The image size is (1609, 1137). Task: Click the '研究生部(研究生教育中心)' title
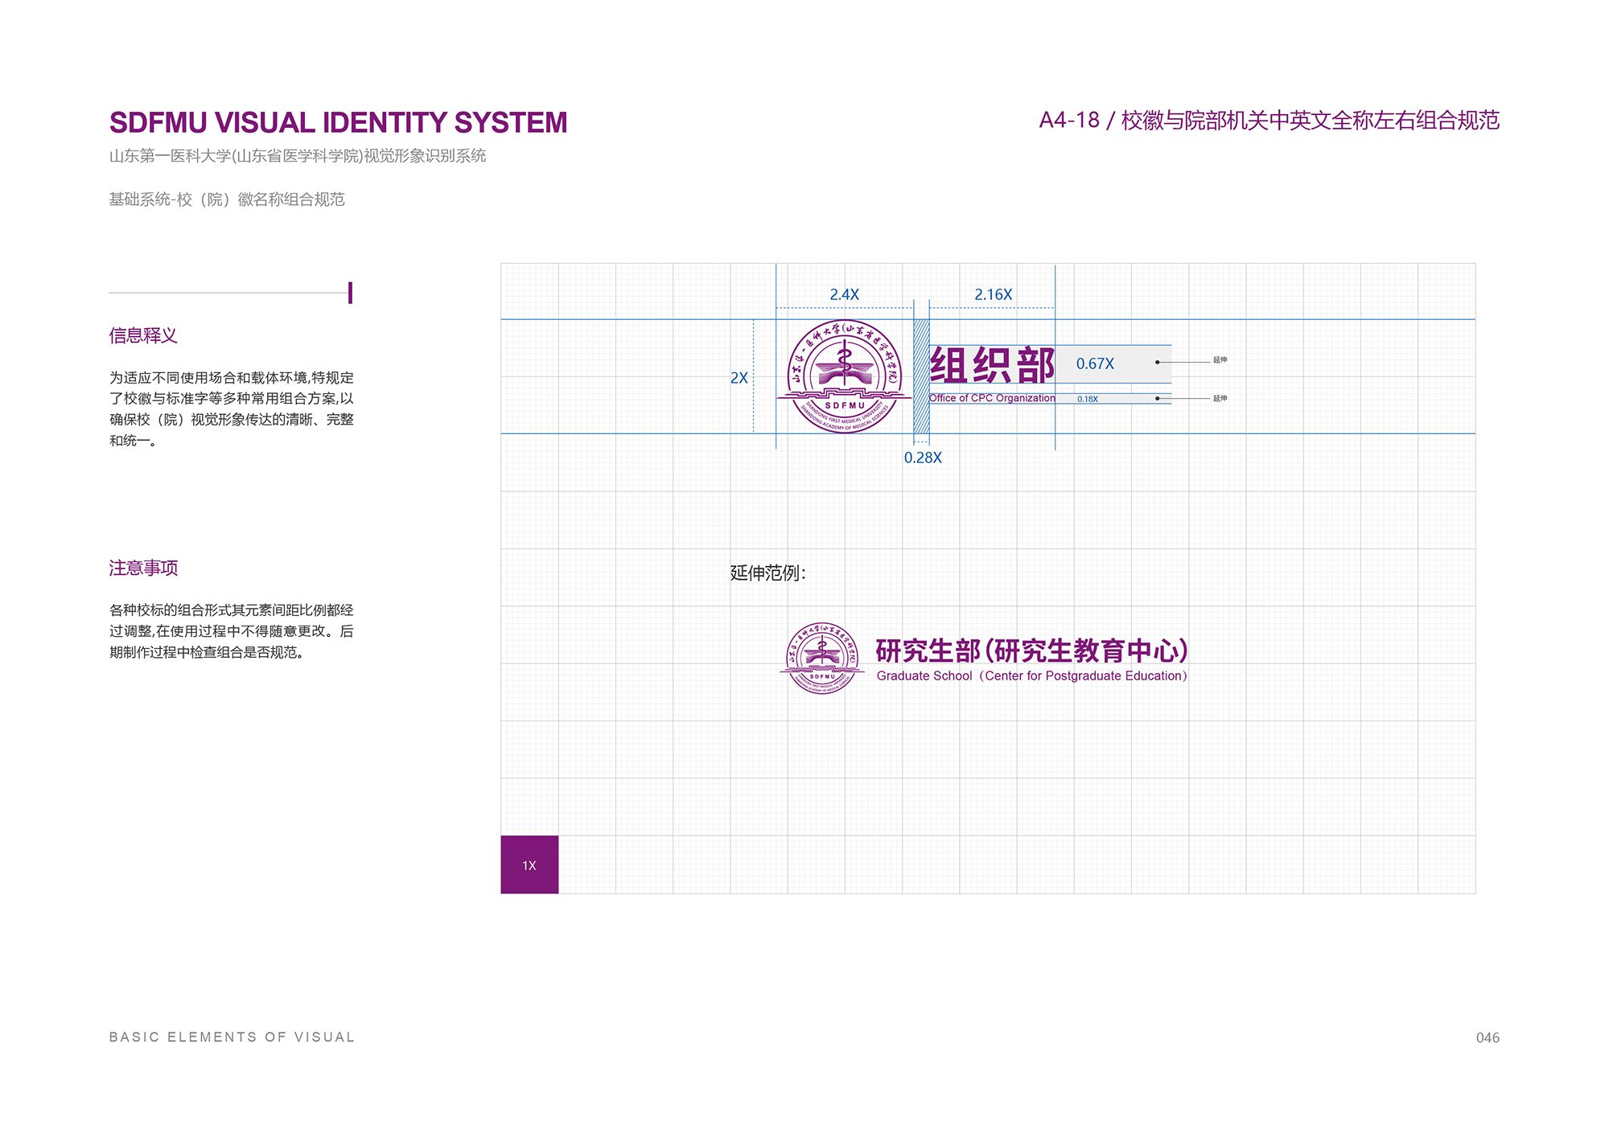(1031, 651)
